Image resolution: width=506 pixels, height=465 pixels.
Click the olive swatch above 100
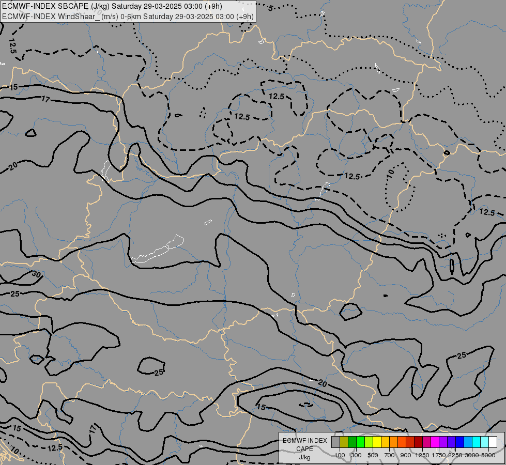tap(344, 442)
